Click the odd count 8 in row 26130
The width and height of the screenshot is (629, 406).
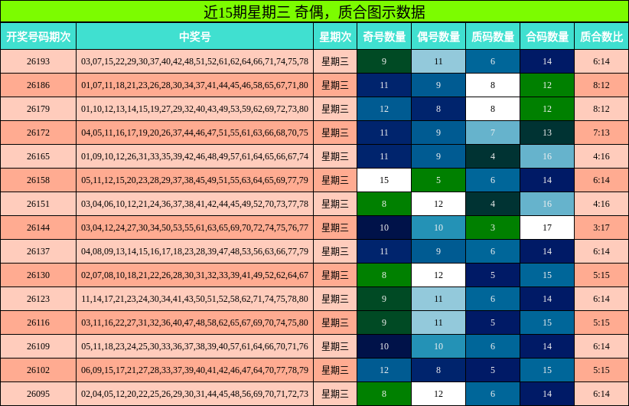pos(384,275)
